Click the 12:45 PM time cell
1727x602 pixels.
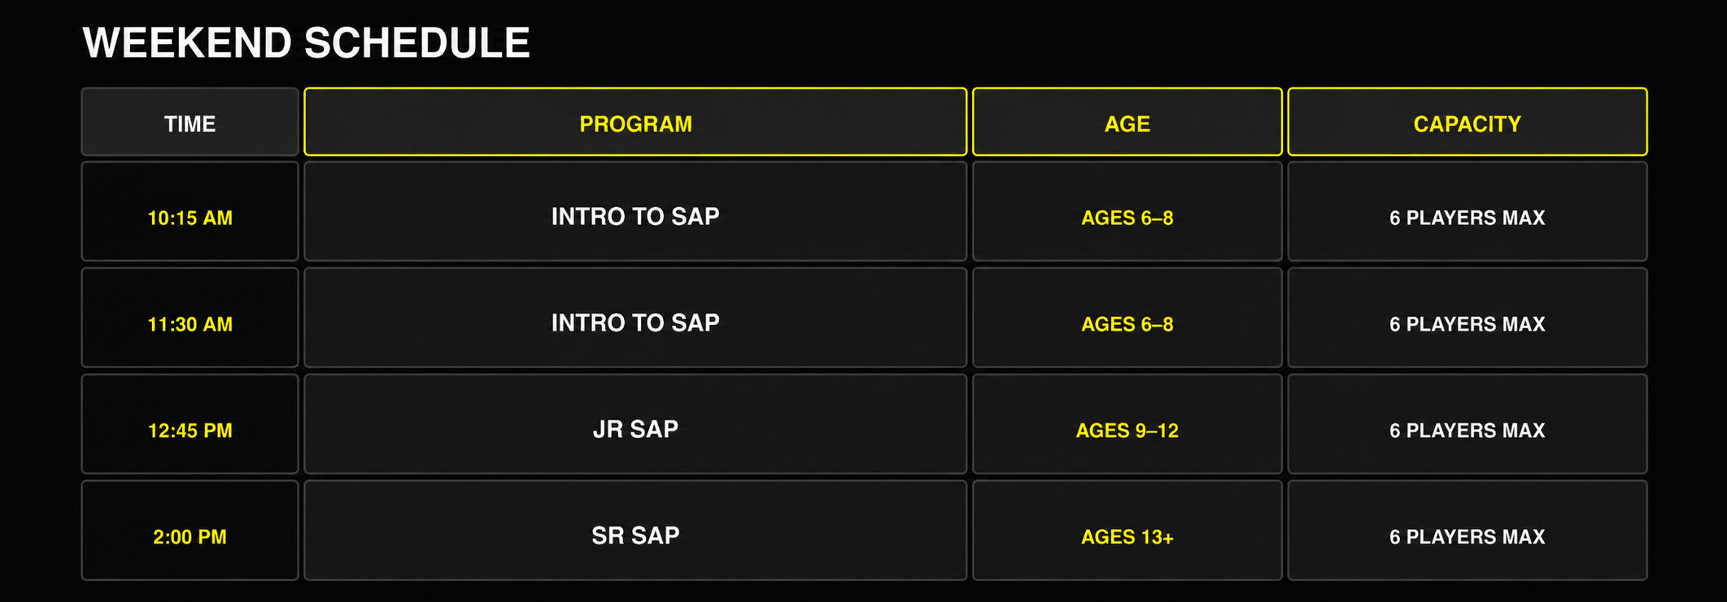[x=190, y=424]
